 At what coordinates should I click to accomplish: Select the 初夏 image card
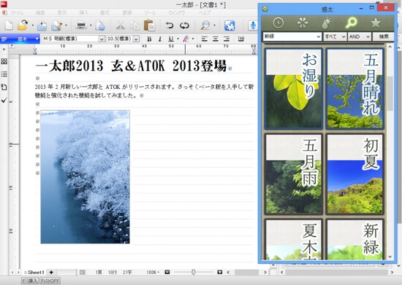[x=354, y=173]
